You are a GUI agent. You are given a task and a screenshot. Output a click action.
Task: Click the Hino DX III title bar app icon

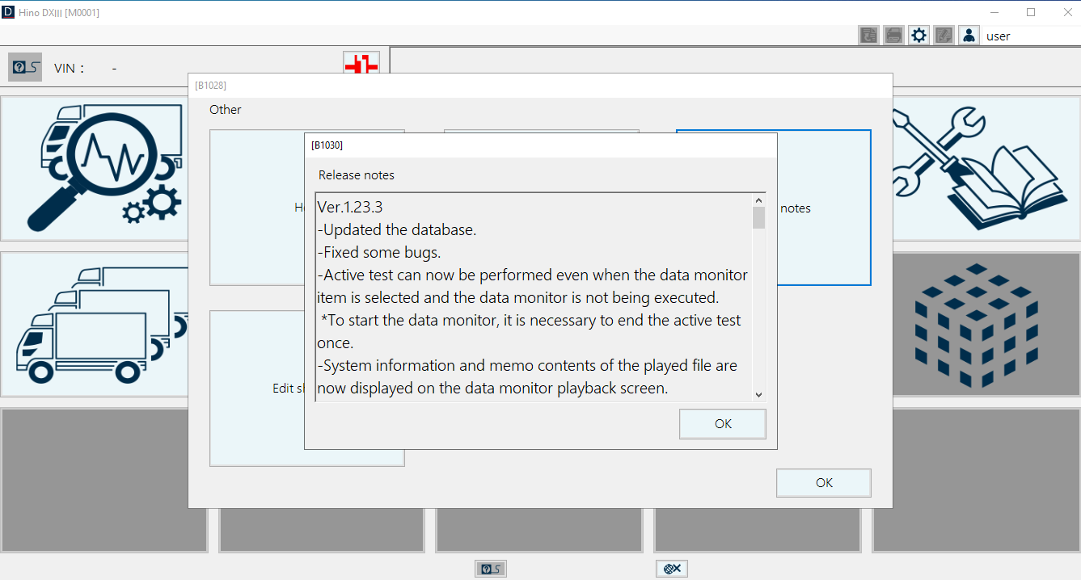click(x=9, y=12)
